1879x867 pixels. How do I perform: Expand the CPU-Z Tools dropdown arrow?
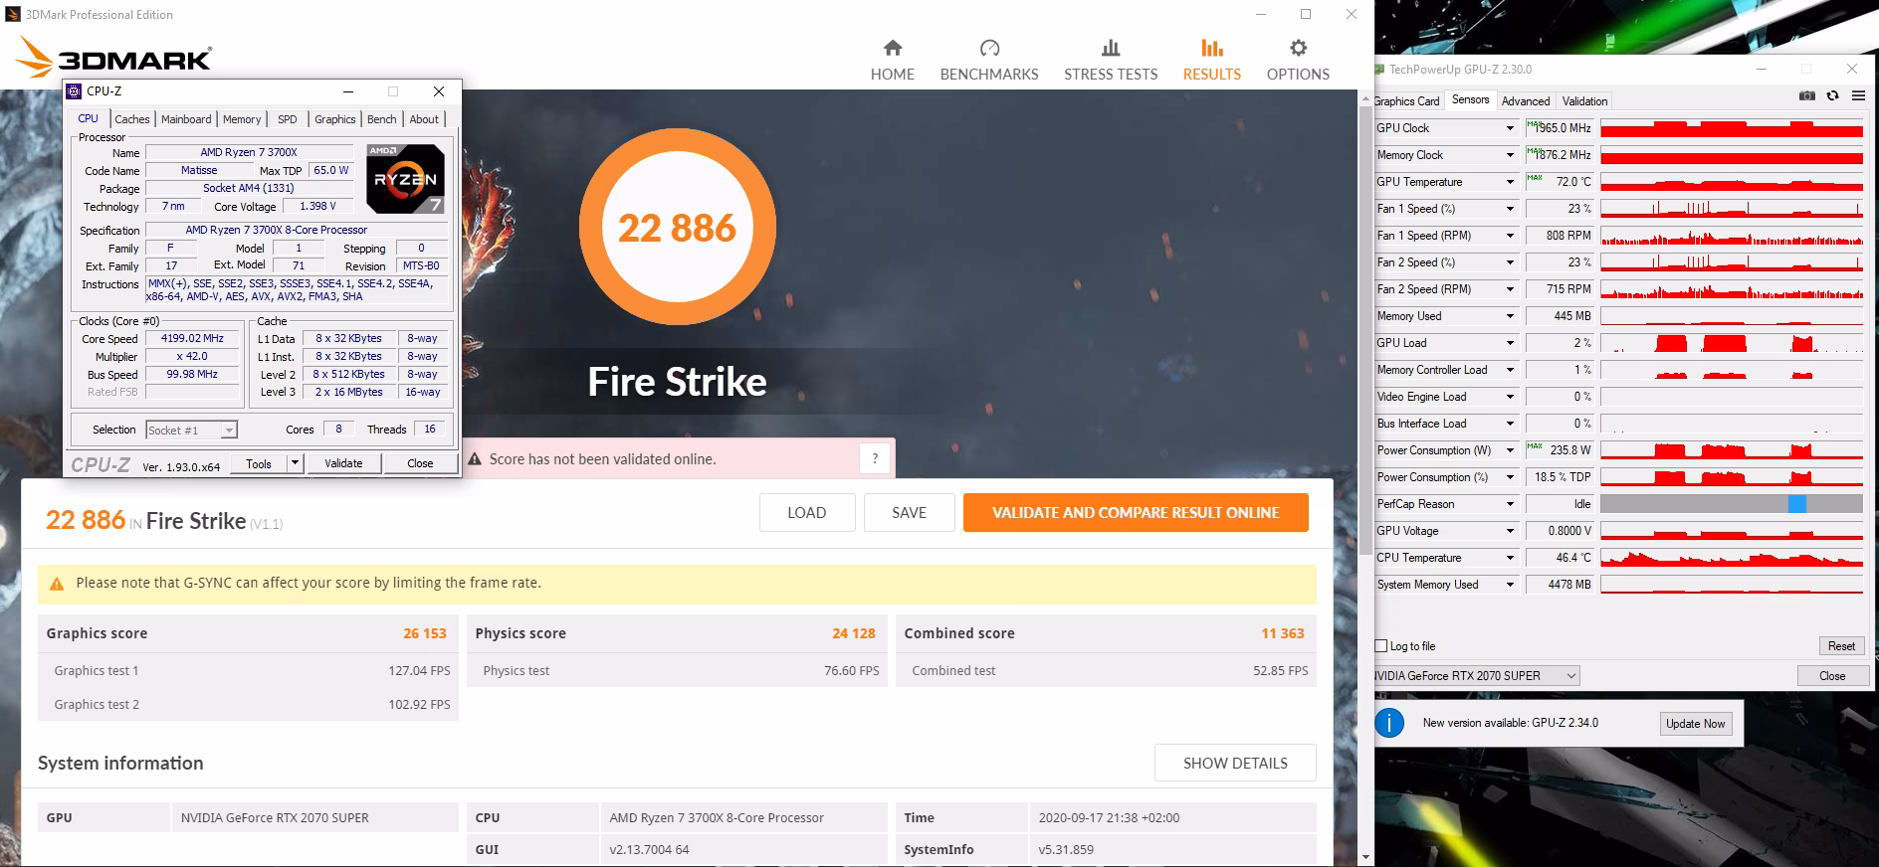coord(295,463)
